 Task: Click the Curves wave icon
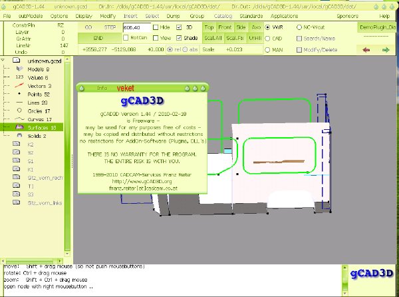[x=19, y=119]
